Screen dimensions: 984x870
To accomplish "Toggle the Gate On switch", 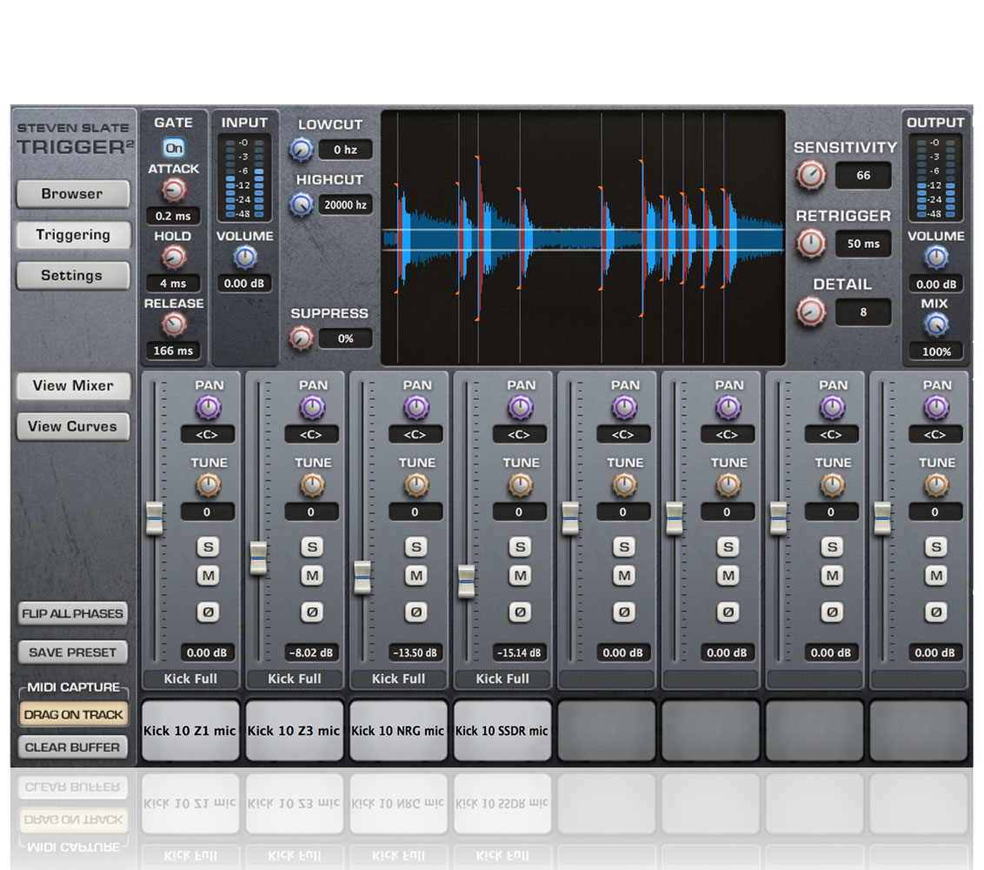I will pos(174,148).
